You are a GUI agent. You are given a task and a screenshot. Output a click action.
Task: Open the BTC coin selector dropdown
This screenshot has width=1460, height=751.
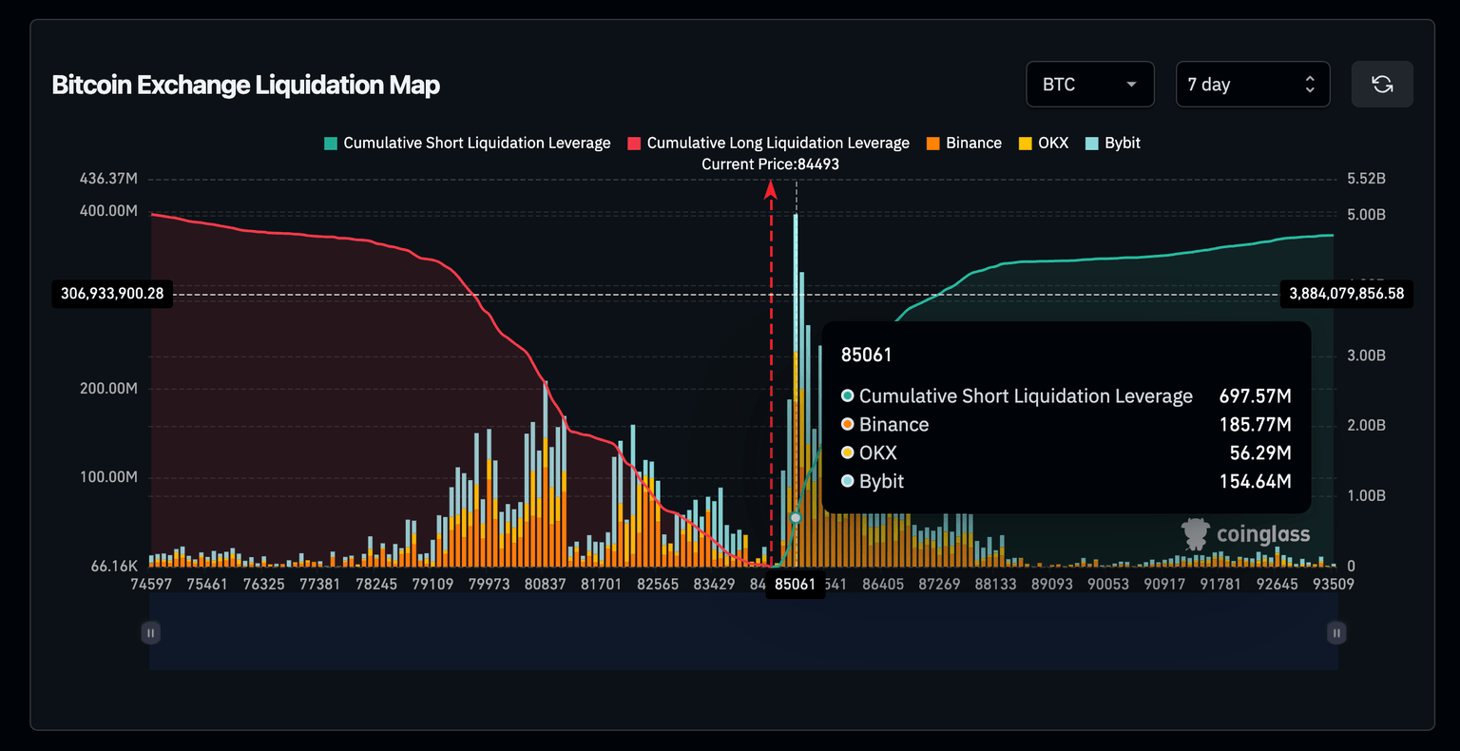pos(1089,84)
